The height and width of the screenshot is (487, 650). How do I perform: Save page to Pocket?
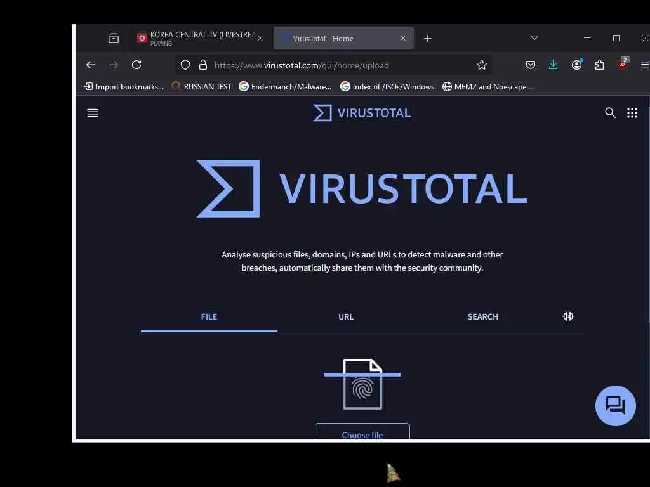[531, 65]
